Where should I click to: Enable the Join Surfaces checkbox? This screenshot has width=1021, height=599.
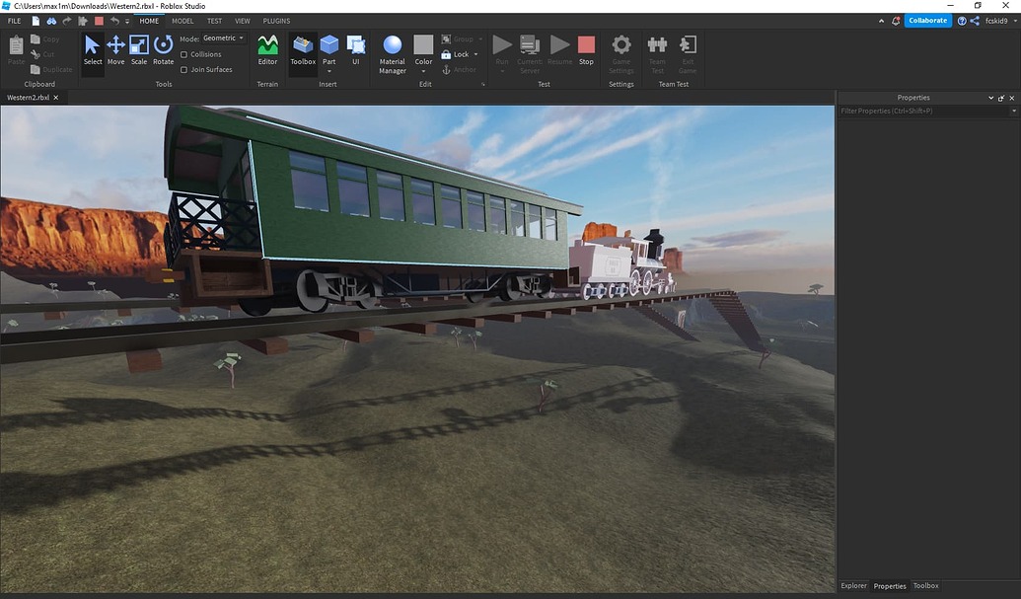(x=183, y=70)
